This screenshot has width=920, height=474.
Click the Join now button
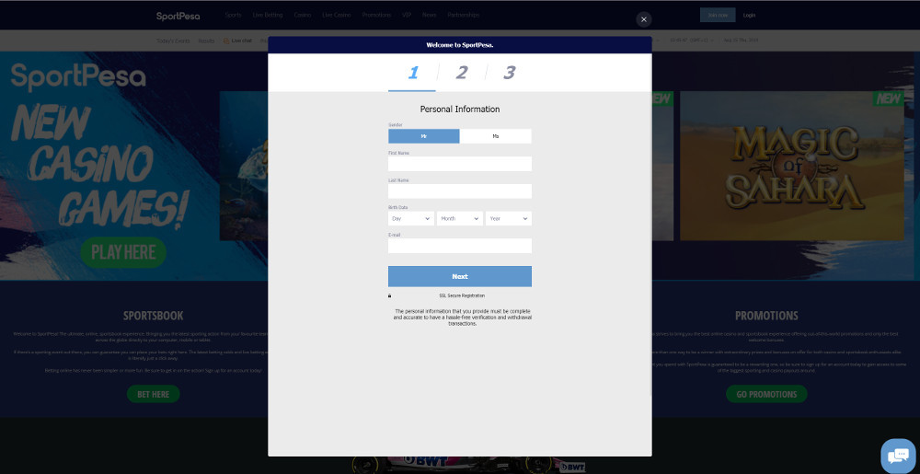tap(718, 16)
